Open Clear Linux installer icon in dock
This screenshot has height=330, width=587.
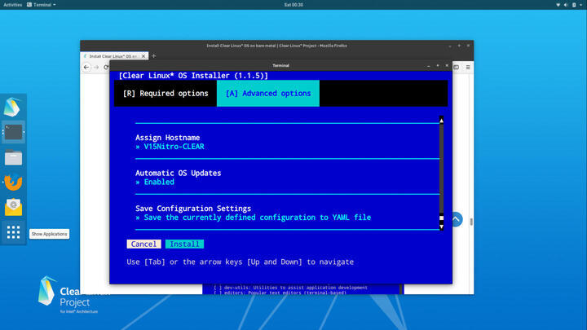click(x=13, y=108)
